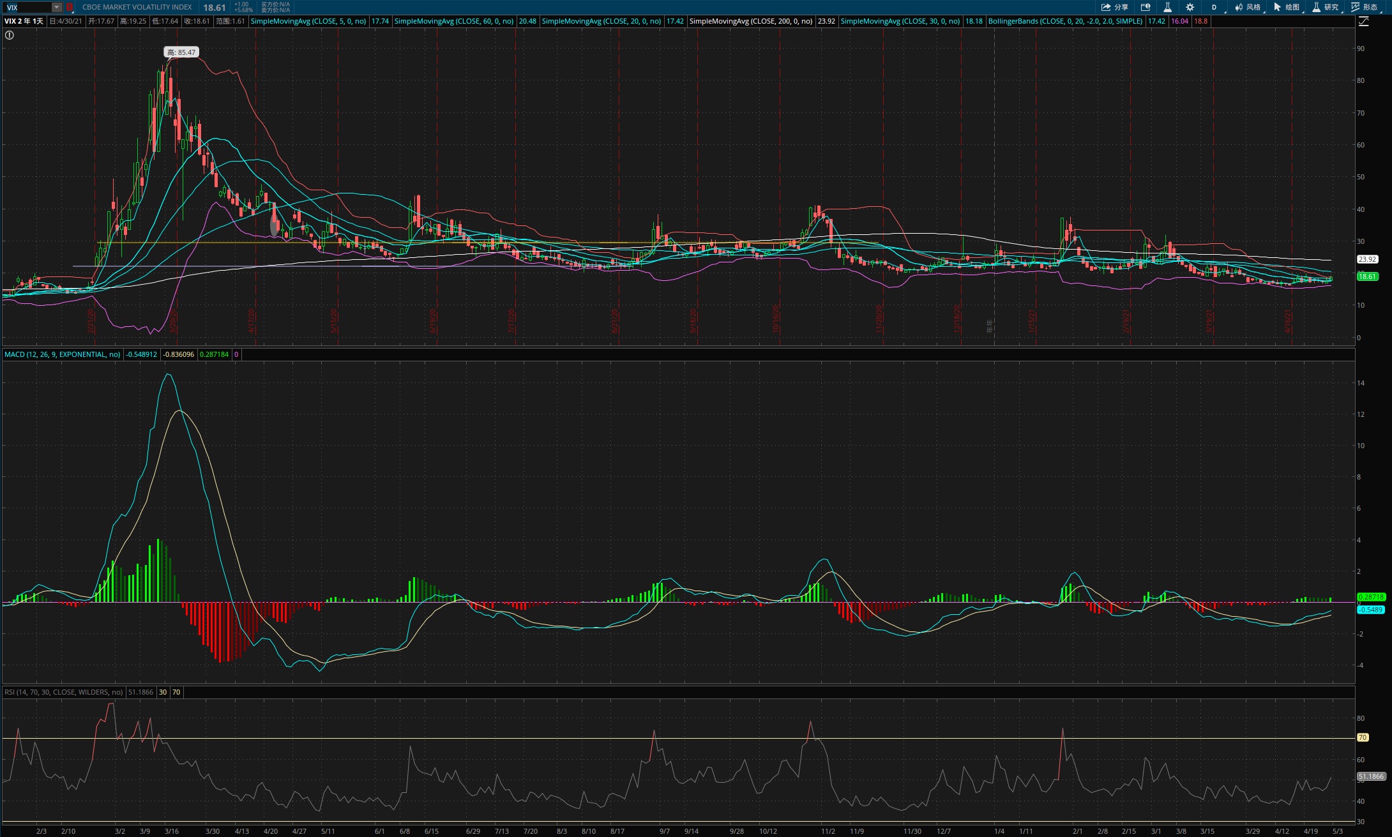Image resolution: width=1392 pixels, height=837 pixels.
Task: Click the Share (分享) arrow icon
Action: pyautogui.click(x=1106, y=7)
